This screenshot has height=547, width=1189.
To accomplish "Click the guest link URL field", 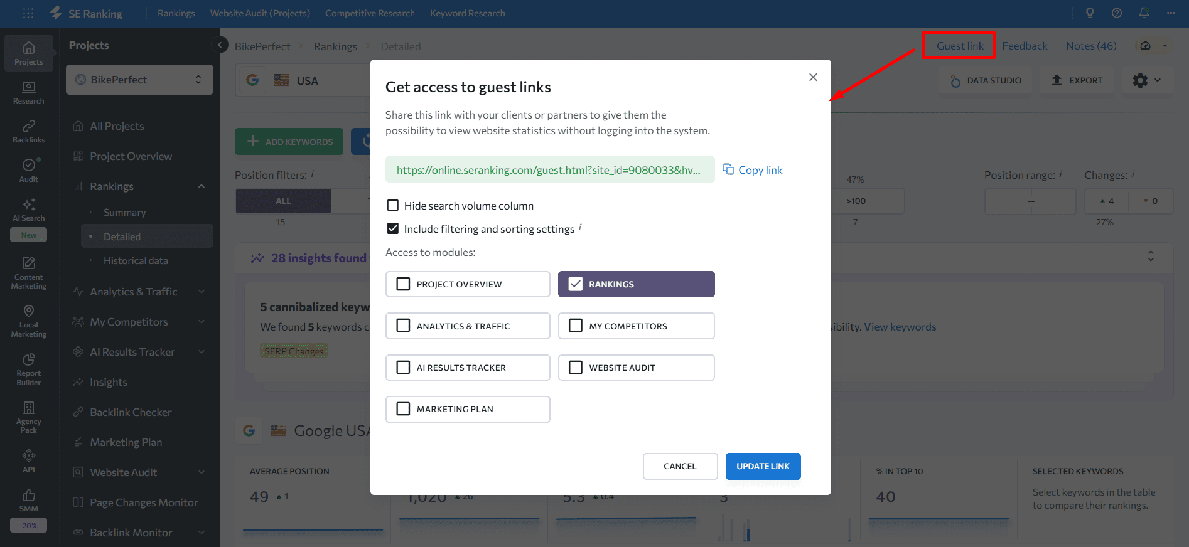I will click(x=550, y=169).
